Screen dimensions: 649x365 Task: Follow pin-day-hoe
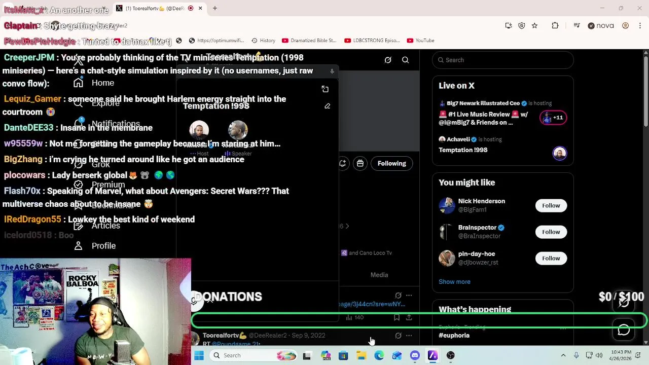pyautogui.click(x=551, y=258)
